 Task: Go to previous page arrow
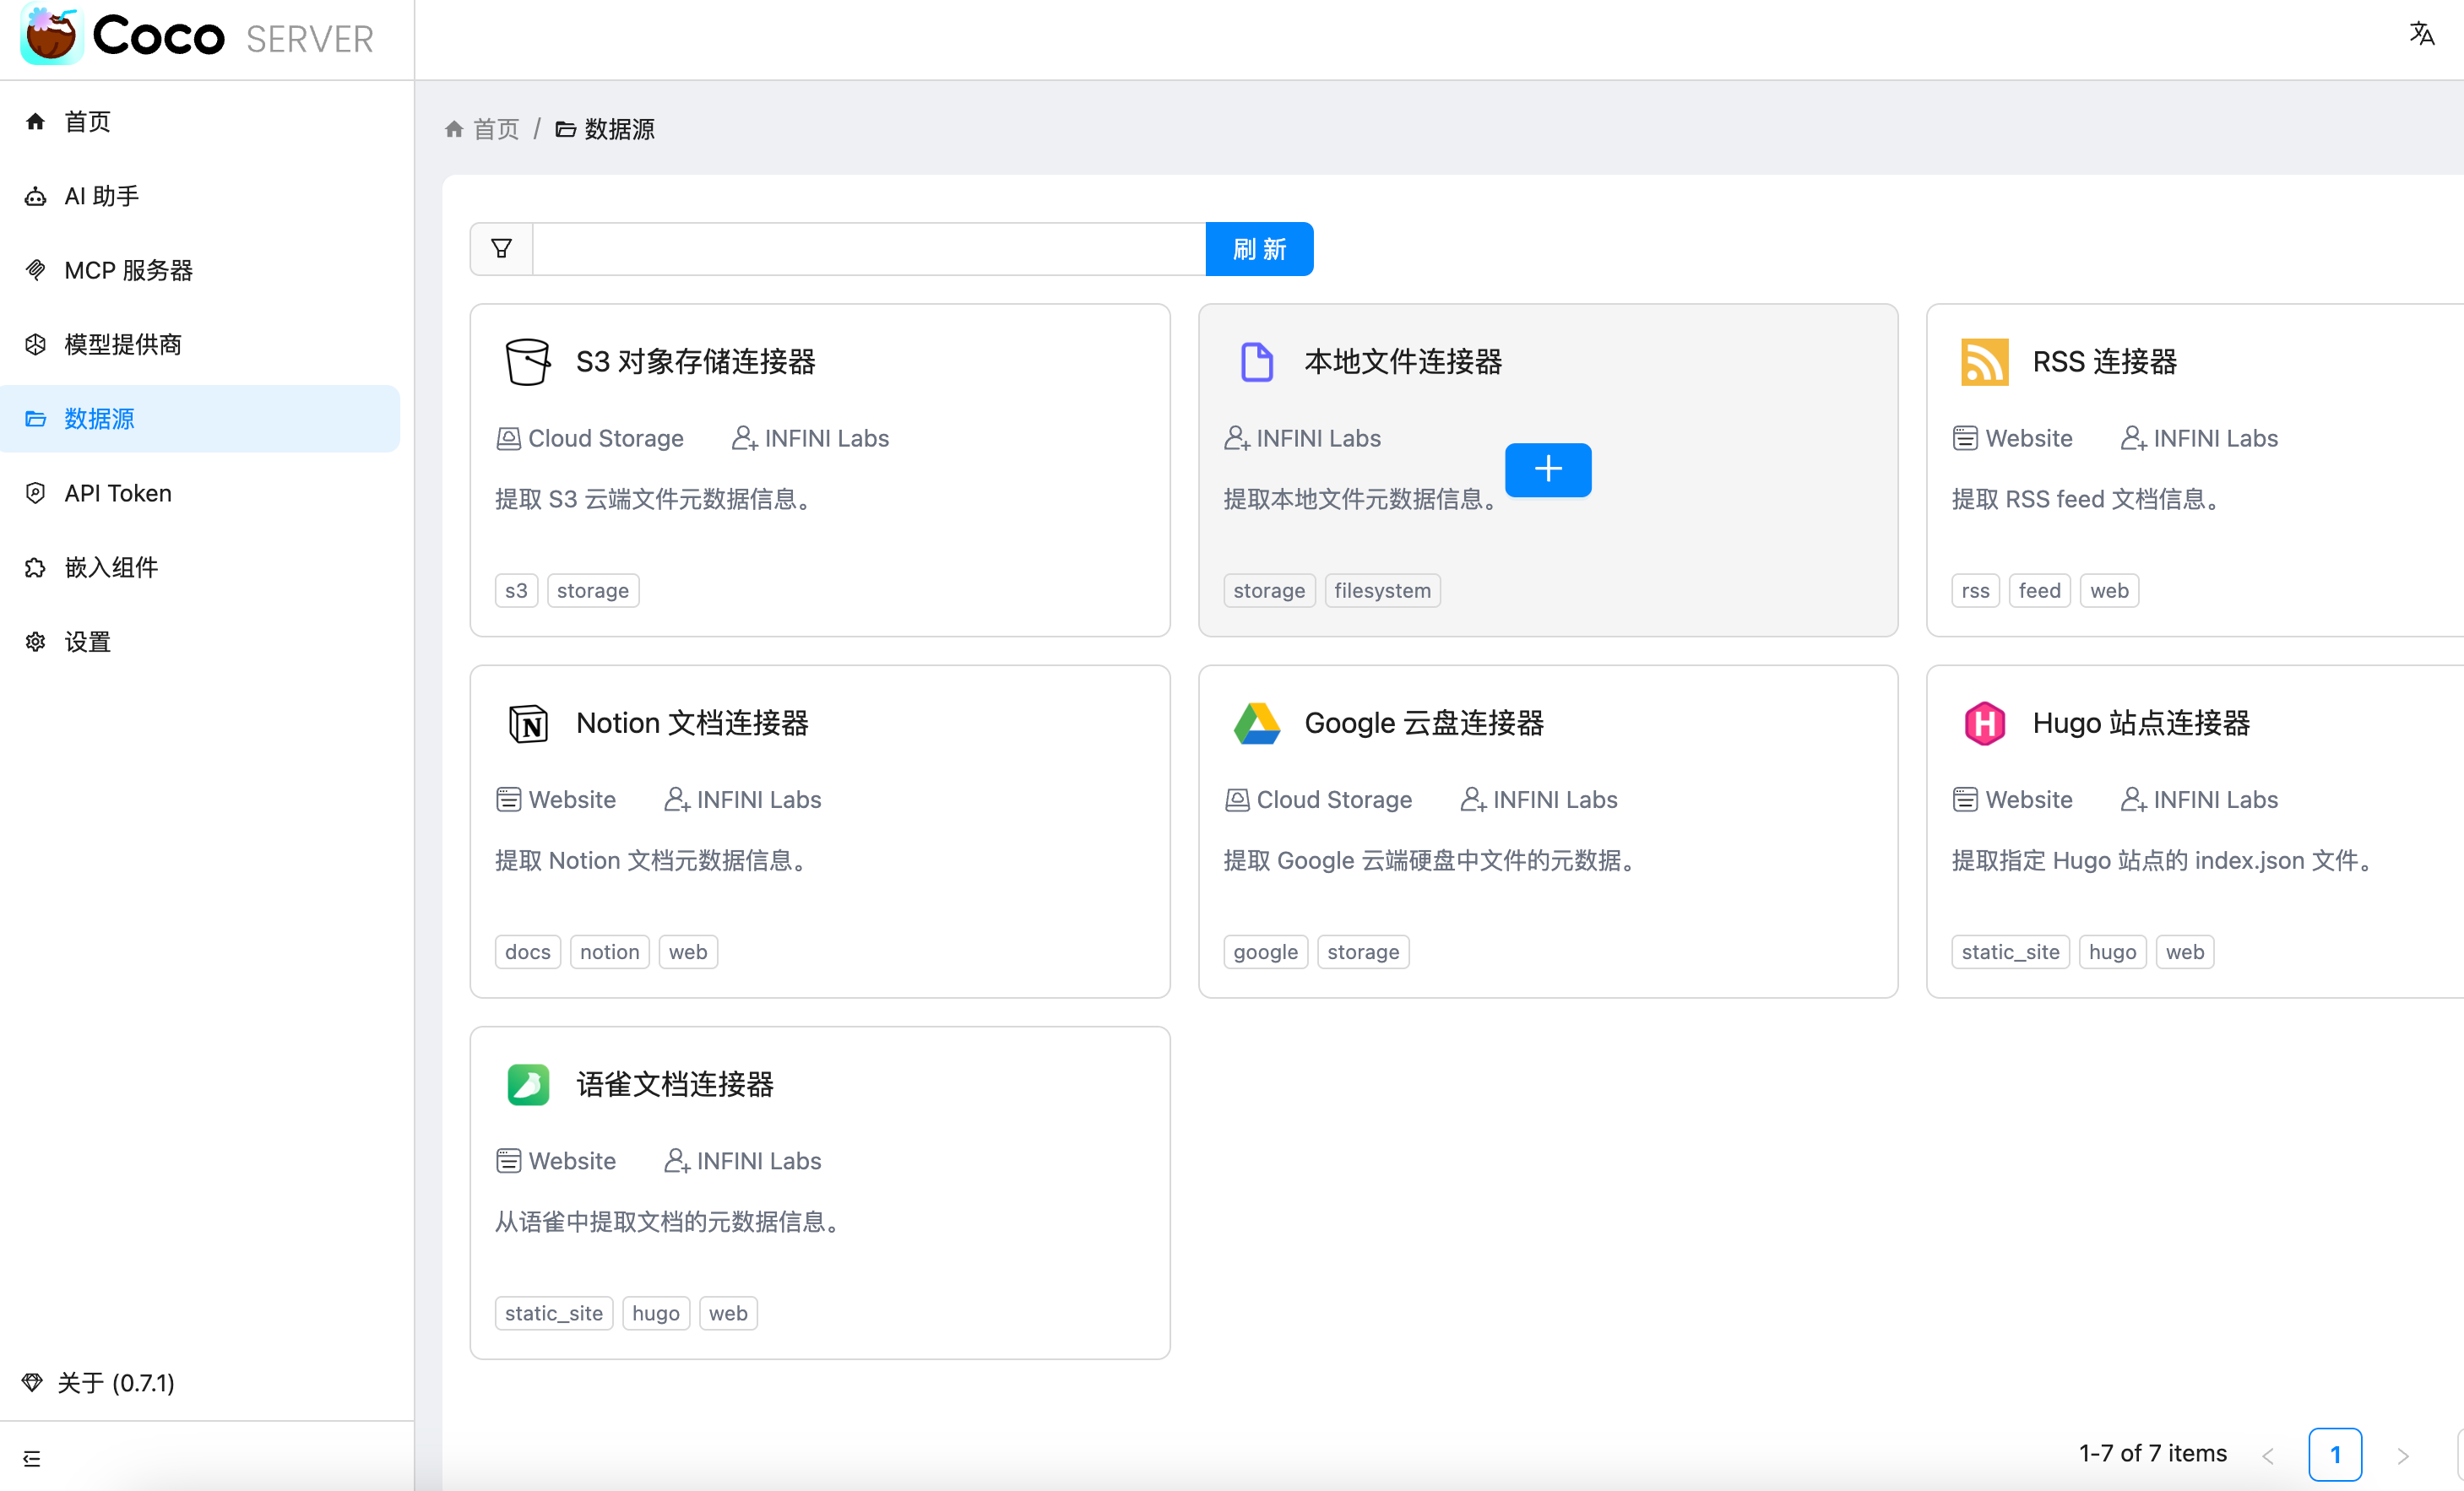2268,1455
